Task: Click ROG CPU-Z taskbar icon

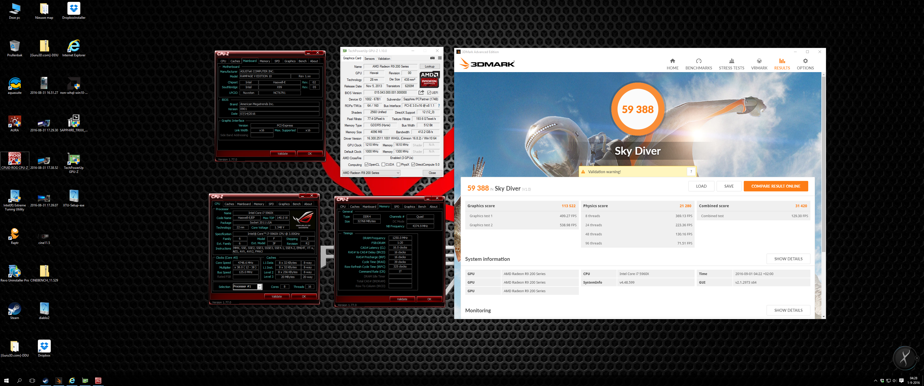Action: point(98,380)
